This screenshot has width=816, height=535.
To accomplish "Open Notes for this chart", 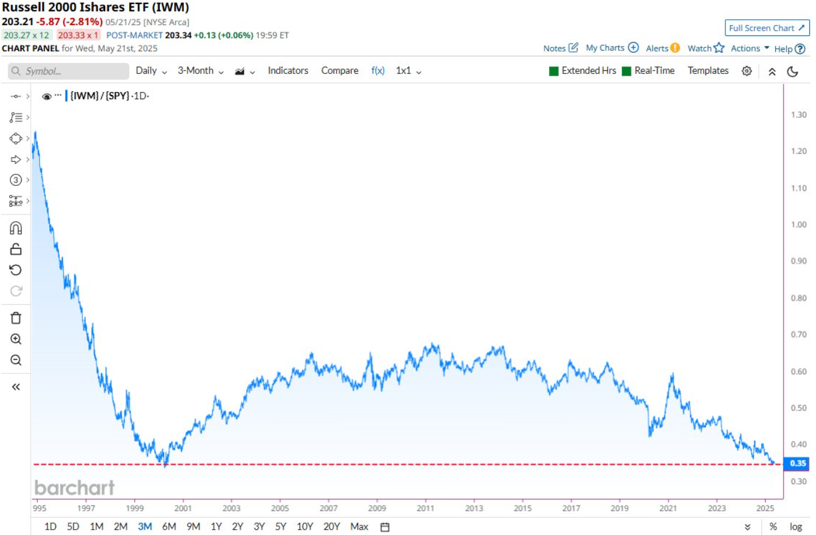I will coord(561,48).
